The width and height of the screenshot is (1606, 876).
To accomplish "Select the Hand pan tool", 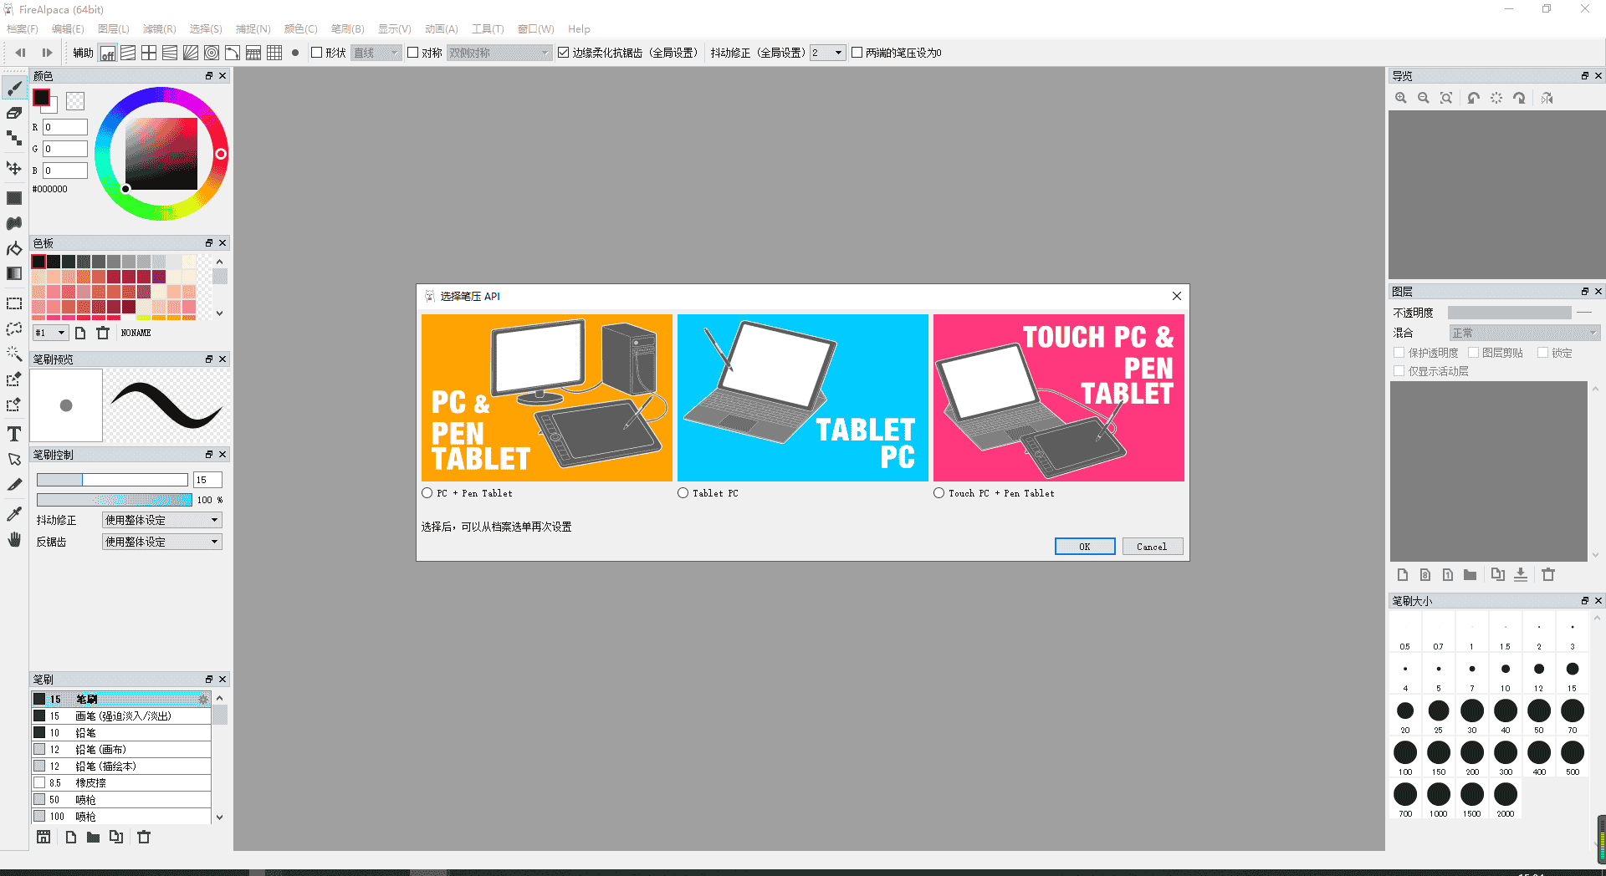I will tap(14, 540).
